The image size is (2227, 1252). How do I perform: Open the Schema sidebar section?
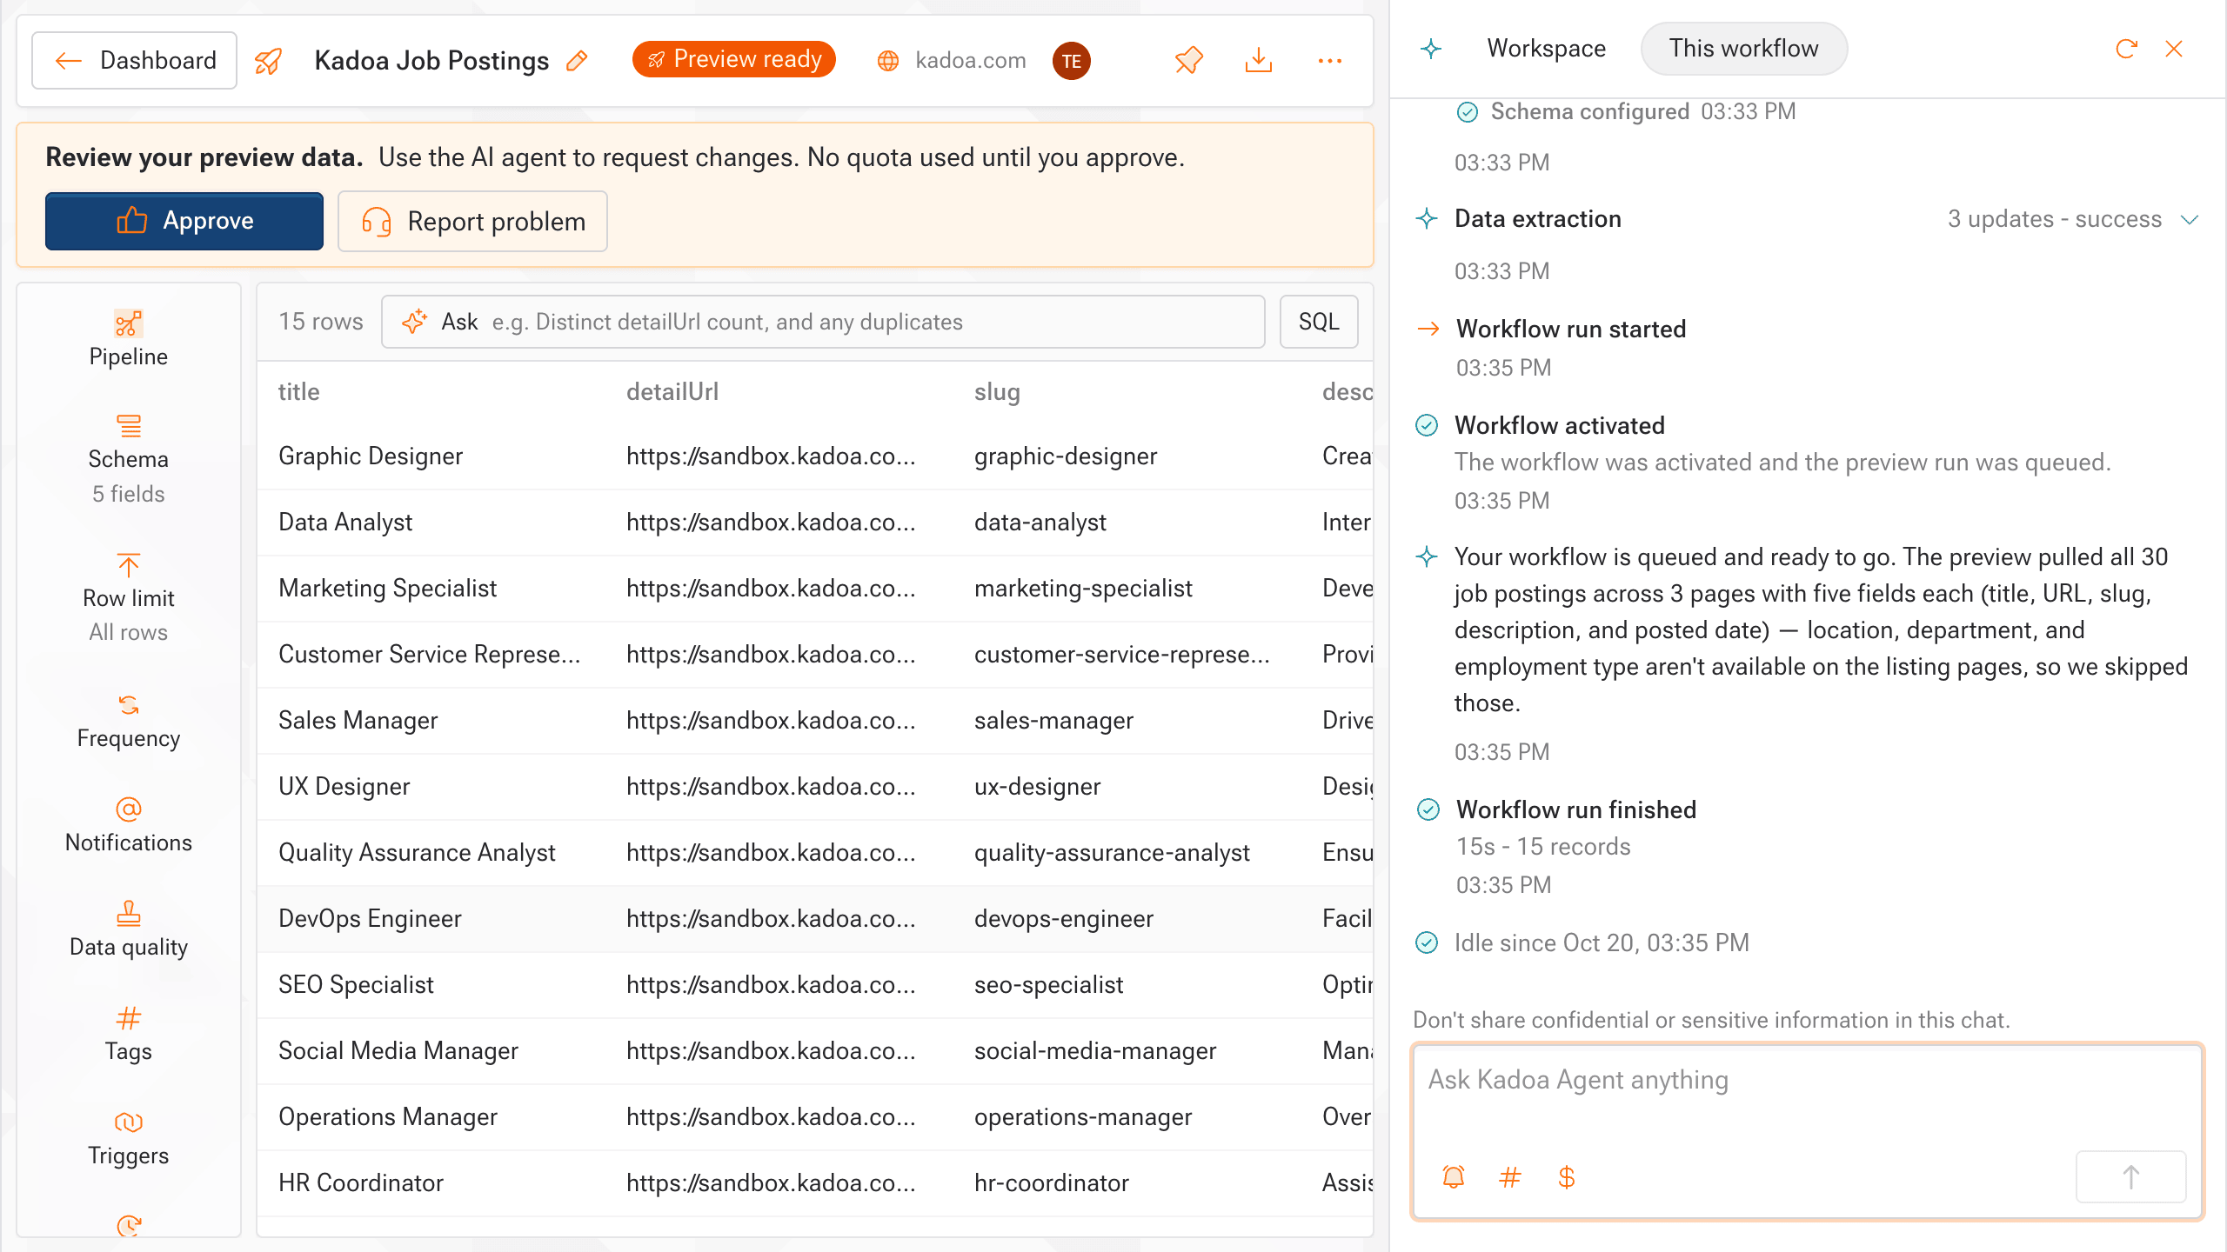click(x=129, y=459)
